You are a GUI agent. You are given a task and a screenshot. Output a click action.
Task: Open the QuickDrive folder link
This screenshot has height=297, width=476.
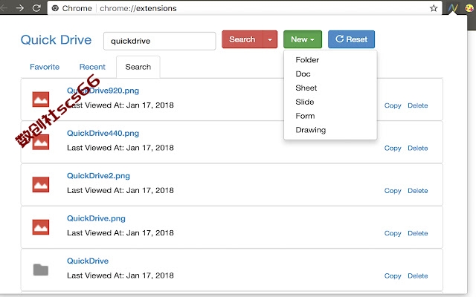click(x=88, y=261)
